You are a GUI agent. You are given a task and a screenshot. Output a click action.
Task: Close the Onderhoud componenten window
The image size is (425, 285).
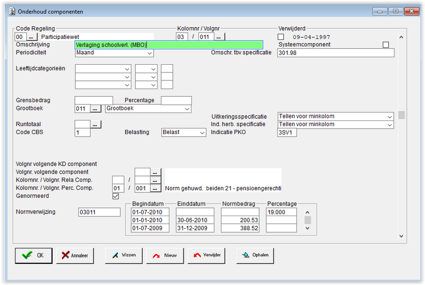pyautogui.click(x=411, y=11)
